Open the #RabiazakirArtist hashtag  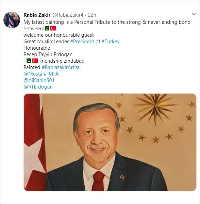click(x=61, y=67)
